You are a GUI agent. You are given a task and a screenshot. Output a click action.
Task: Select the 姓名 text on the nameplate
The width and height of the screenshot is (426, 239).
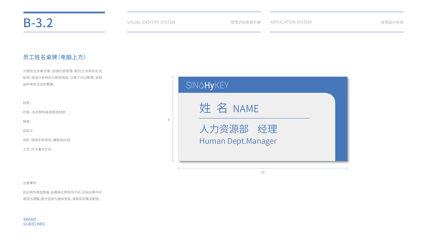point(213,108)
